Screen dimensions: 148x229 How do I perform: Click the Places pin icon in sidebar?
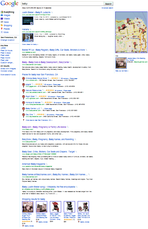(x=2, y=29)
